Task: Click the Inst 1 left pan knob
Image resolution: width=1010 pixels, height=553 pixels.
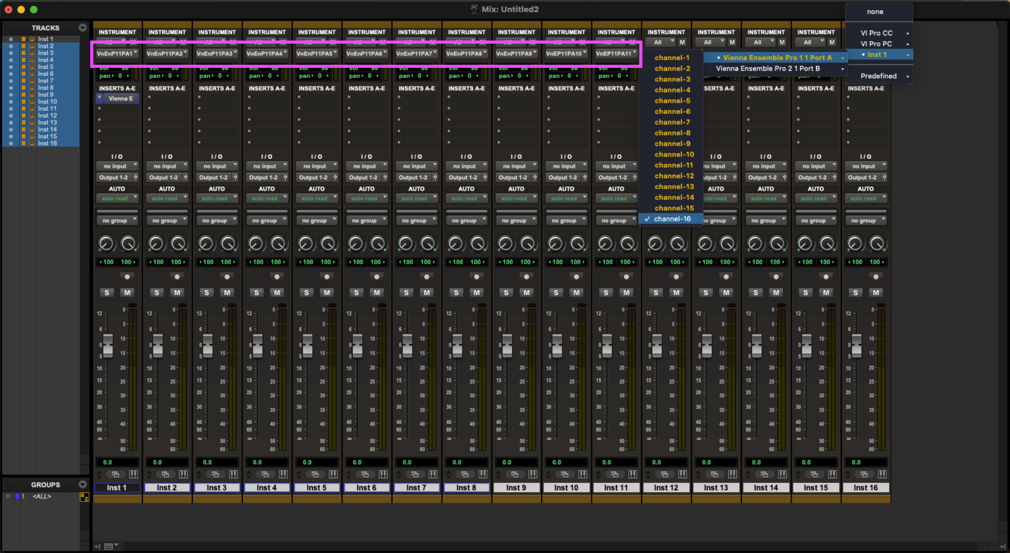Action: [106, 243]
